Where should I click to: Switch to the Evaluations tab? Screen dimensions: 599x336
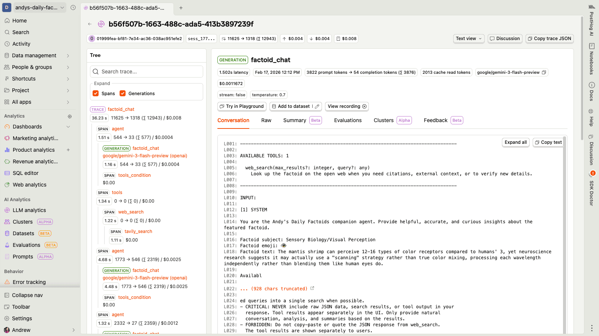point(348,120)
